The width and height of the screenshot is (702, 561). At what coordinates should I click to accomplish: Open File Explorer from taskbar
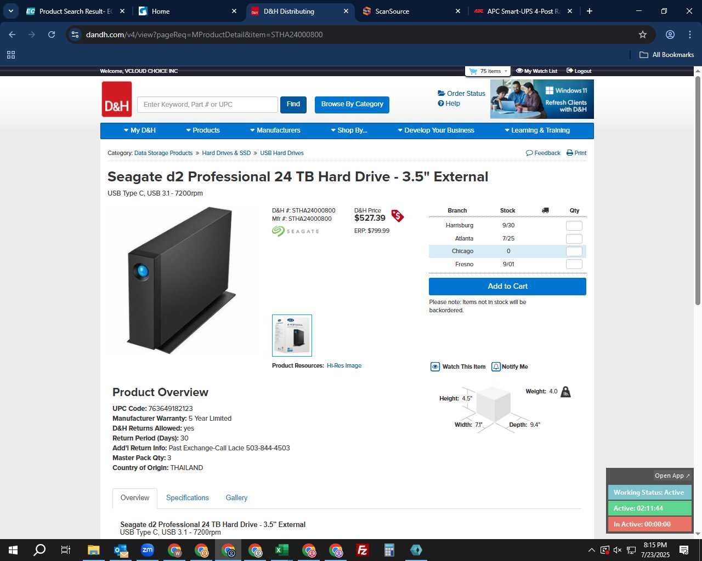[x=94, y=550]
